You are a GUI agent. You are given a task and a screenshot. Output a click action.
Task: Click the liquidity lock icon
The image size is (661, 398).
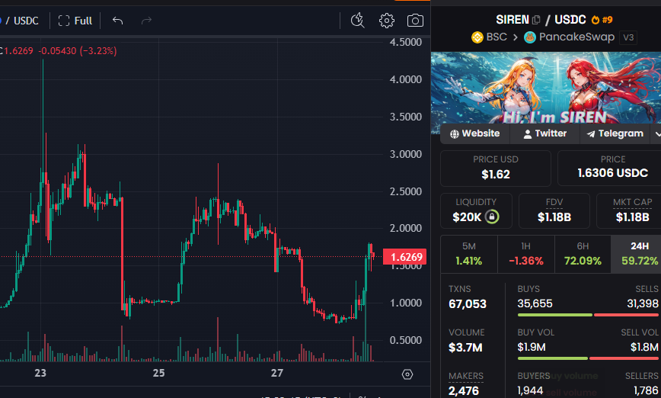pos(491,217)
